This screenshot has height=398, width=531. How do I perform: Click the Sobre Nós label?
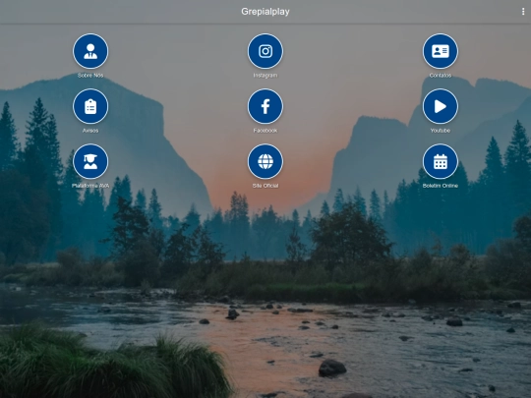pos(90,75)
